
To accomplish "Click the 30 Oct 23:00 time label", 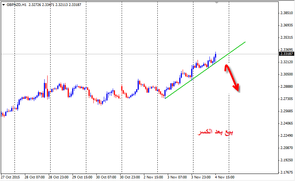I will (x=130, y=177).
